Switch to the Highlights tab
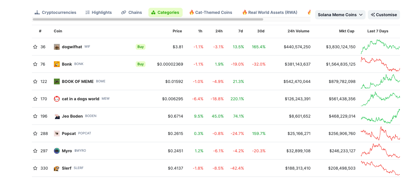418x178 pixels. (x=99, y=12)
